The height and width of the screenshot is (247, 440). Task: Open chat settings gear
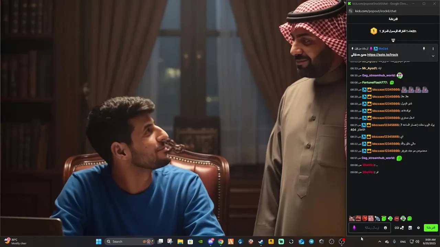point(418,228)
